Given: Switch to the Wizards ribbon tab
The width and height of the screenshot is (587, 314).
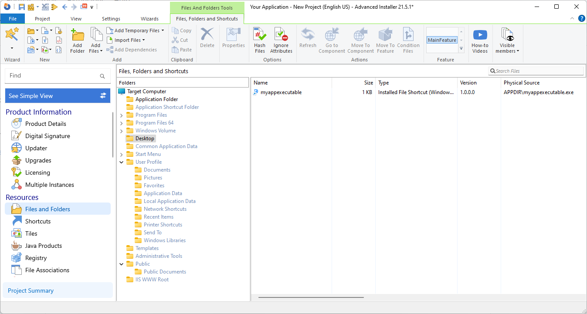Looking at the screenshot, I should (x=150, y=19).
